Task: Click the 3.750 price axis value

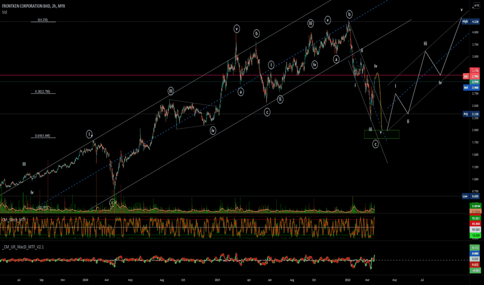Action: 475,45
